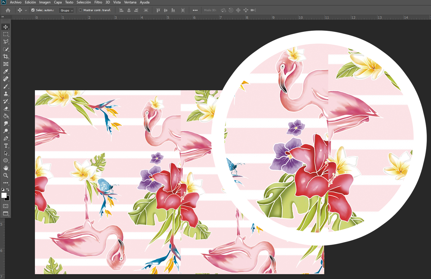
Task: Select the Eyedropper tool
Action: [x=6, y=71]
